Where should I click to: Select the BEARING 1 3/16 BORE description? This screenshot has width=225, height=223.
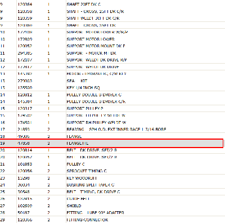pos(116,130)
